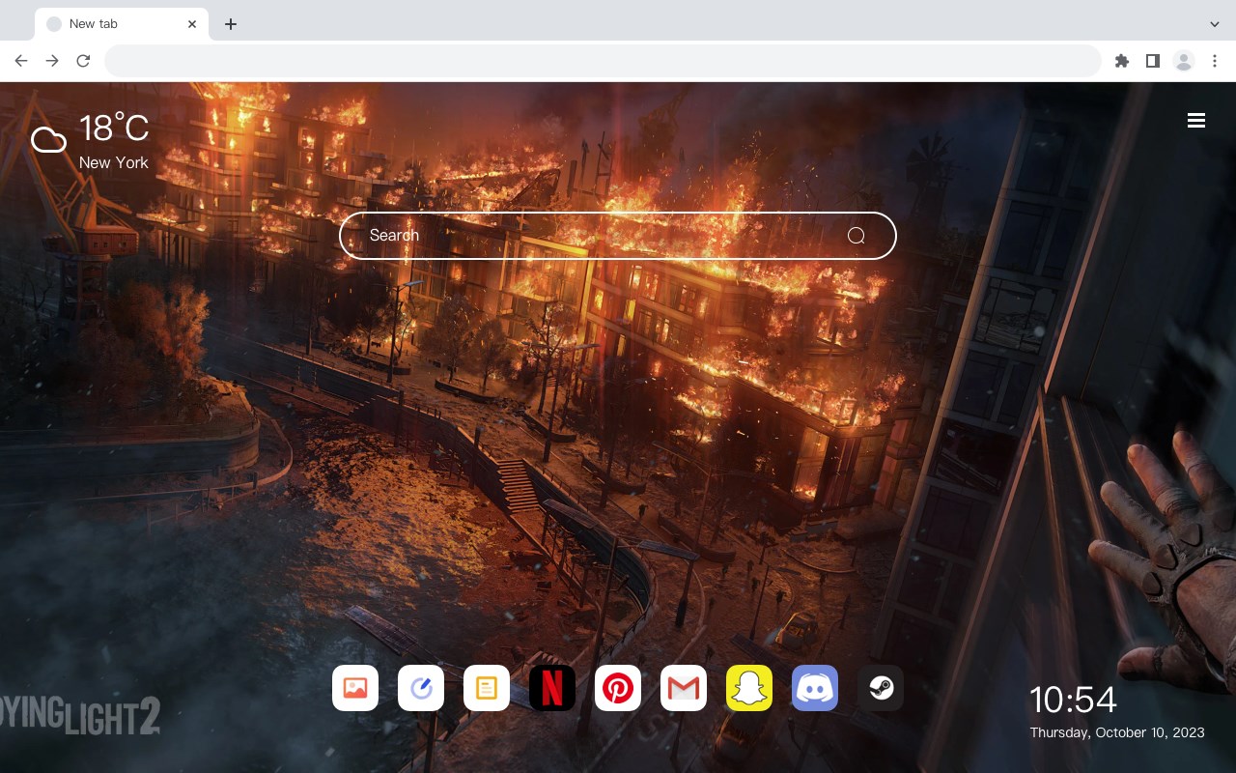Click the Thursday, October 10, 2023 date
Screen dimensions: 1236x773
click(x=1117, y=732)
